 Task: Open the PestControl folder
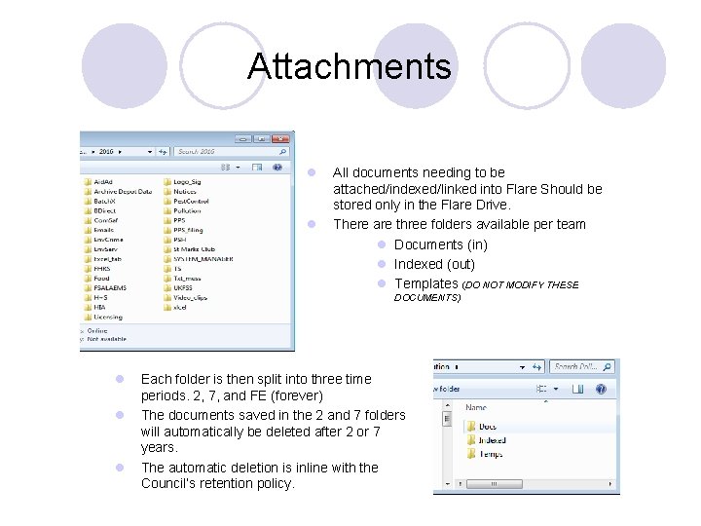pyautogui.click(x=186, y=202)
